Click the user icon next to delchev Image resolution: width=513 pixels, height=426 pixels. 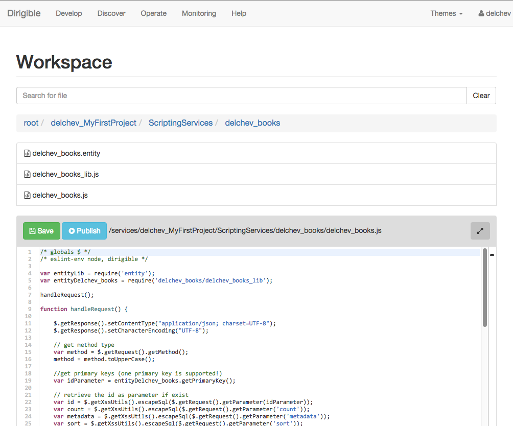[481, 13]
